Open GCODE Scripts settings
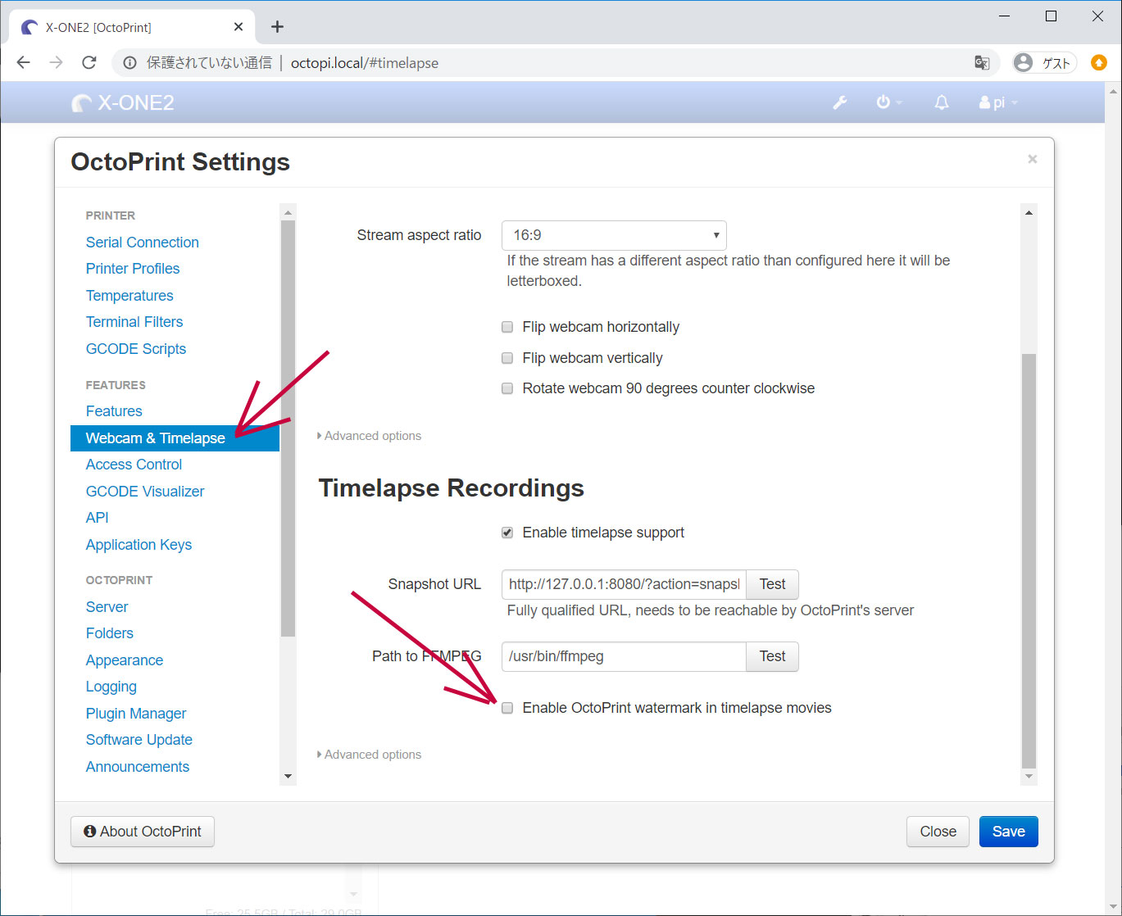The height and width of the screenshot is (916, 1122). (x=135, y=349)
